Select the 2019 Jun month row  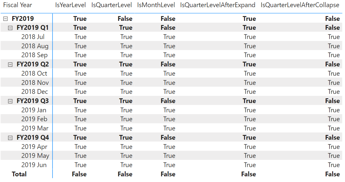[x=34, y=165]
